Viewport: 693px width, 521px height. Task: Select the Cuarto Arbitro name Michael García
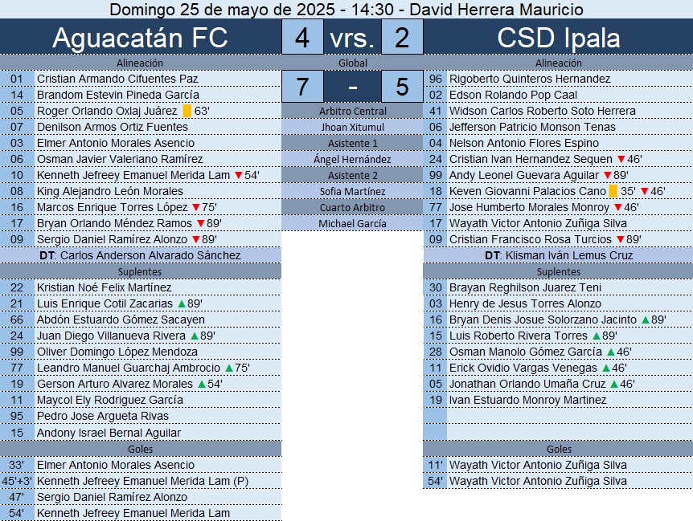(x=352, y=223)
